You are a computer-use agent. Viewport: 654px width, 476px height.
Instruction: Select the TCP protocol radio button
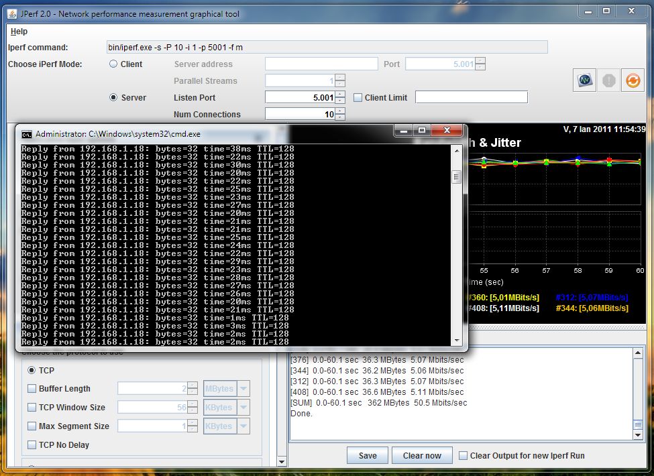32,370
